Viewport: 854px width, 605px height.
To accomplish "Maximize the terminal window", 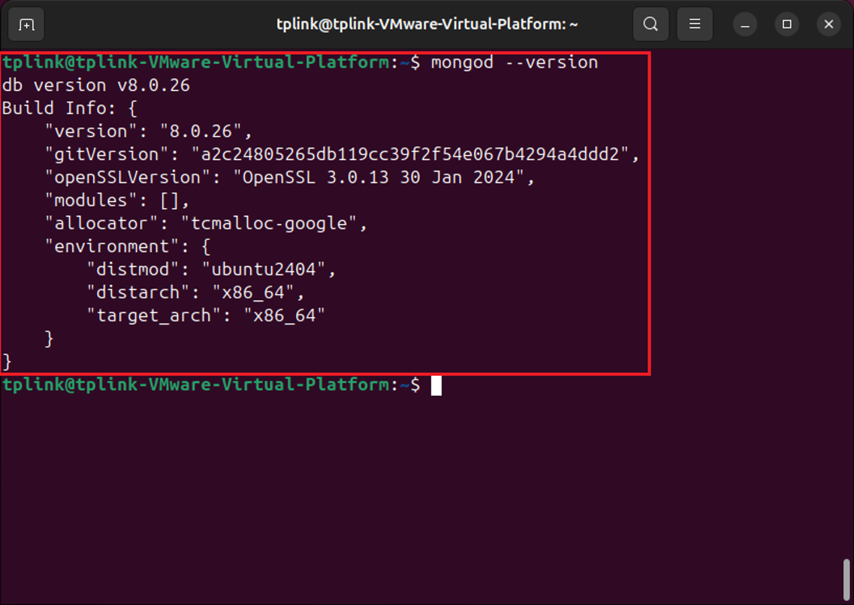I will 787,25.
